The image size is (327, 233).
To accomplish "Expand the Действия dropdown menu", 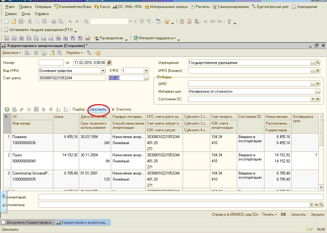I will point(11,53).
